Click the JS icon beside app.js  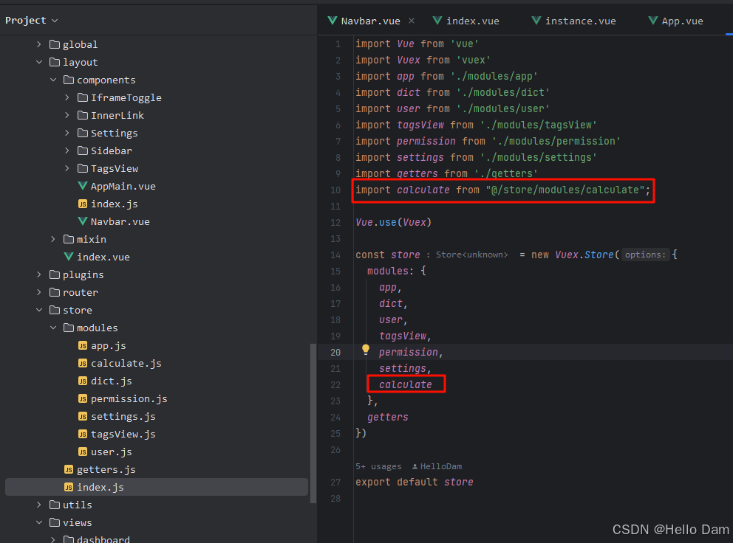tap(83, 345)
